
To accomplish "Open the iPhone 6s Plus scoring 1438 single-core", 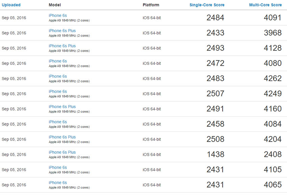I will 62,152.
